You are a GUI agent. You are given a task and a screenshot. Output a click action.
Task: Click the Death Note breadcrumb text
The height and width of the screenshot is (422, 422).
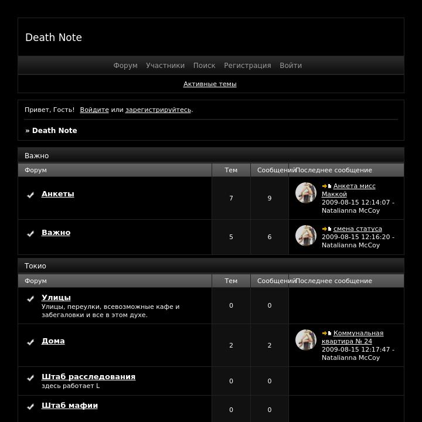point(55,131)
